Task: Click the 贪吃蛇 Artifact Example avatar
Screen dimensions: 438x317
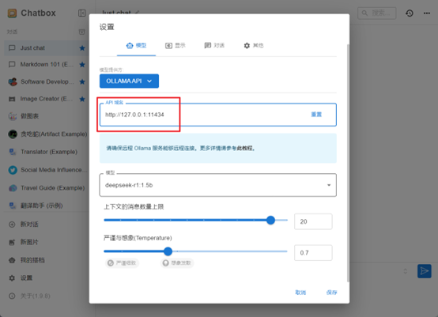Action: pyautogui.click(x=13, y=134)
